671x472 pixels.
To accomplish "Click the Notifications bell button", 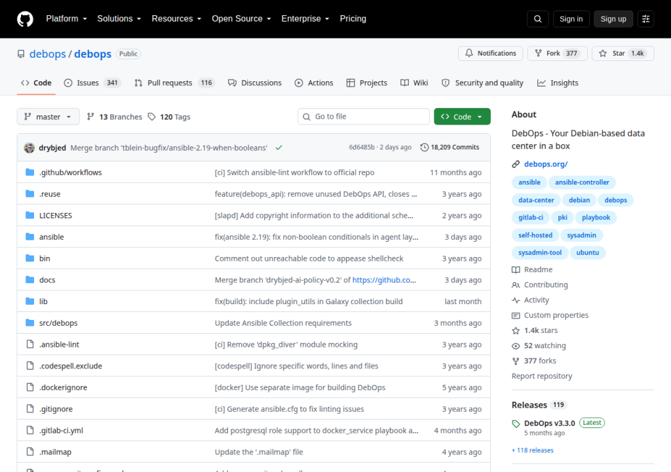I will (x=490, y=53).
